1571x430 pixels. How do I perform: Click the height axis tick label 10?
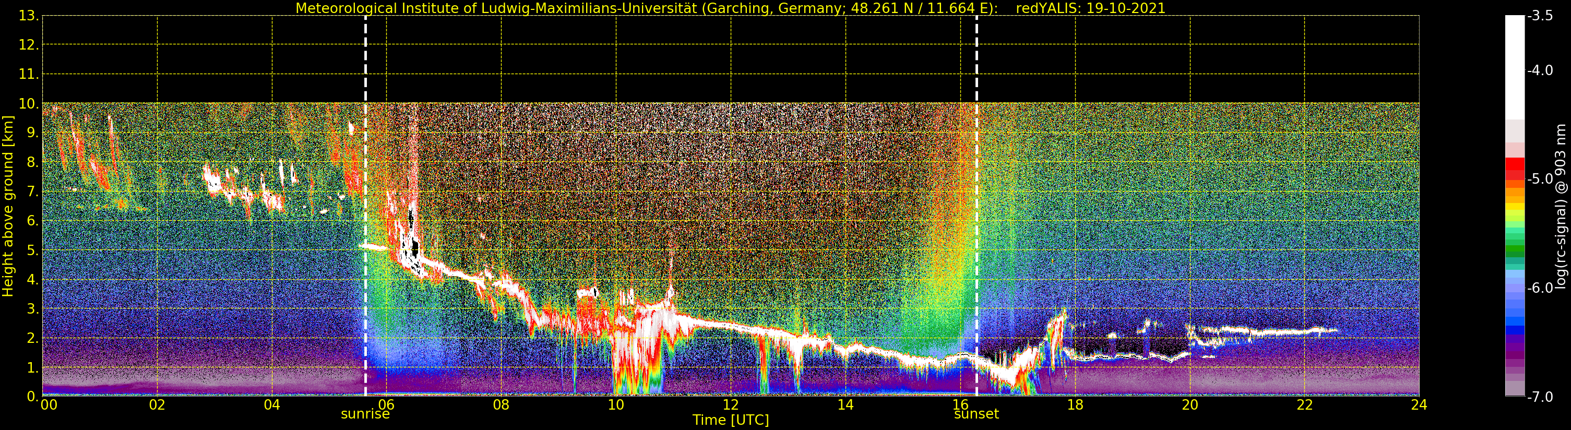coord(28,104)
